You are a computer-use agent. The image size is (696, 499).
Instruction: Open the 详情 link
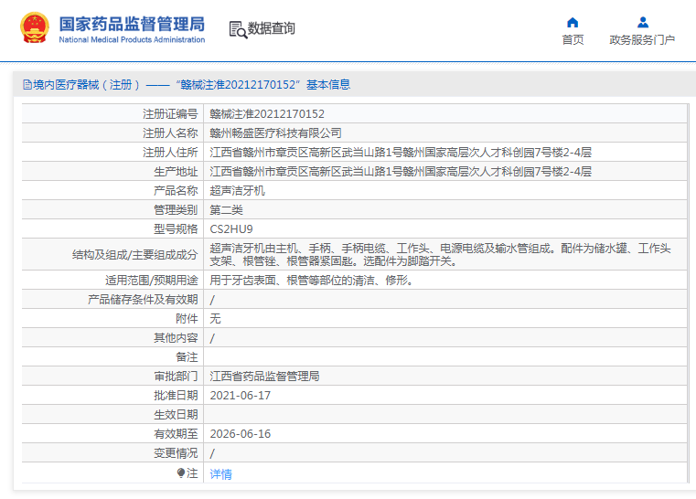point(220,474)
